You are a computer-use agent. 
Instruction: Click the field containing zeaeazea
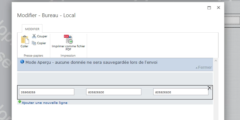[47, 92]
